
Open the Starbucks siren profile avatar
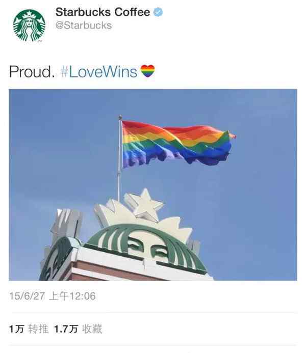[x=29, y=25]
